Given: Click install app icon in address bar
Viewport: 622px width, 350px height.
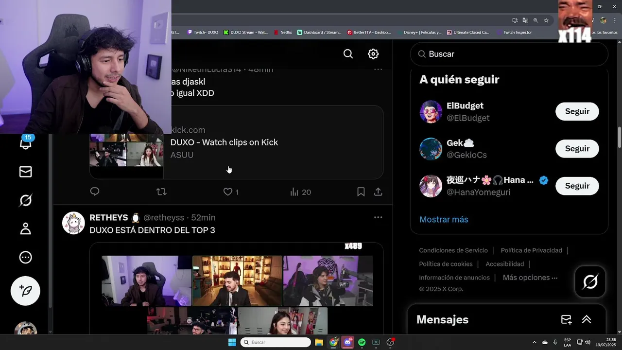Looking at the screenshot, I should pos(515,20).
